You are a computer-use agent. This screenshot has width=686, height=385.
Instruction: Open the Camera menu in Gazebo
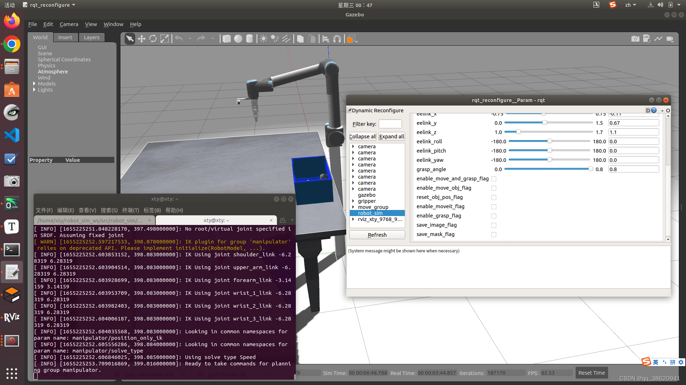(x=69, y=24)
